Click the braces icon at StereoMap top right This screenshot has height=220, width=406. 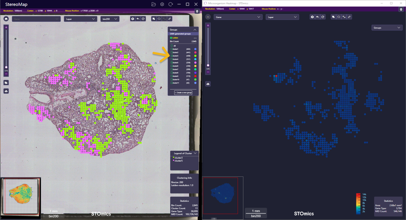[x=197, y=11]
